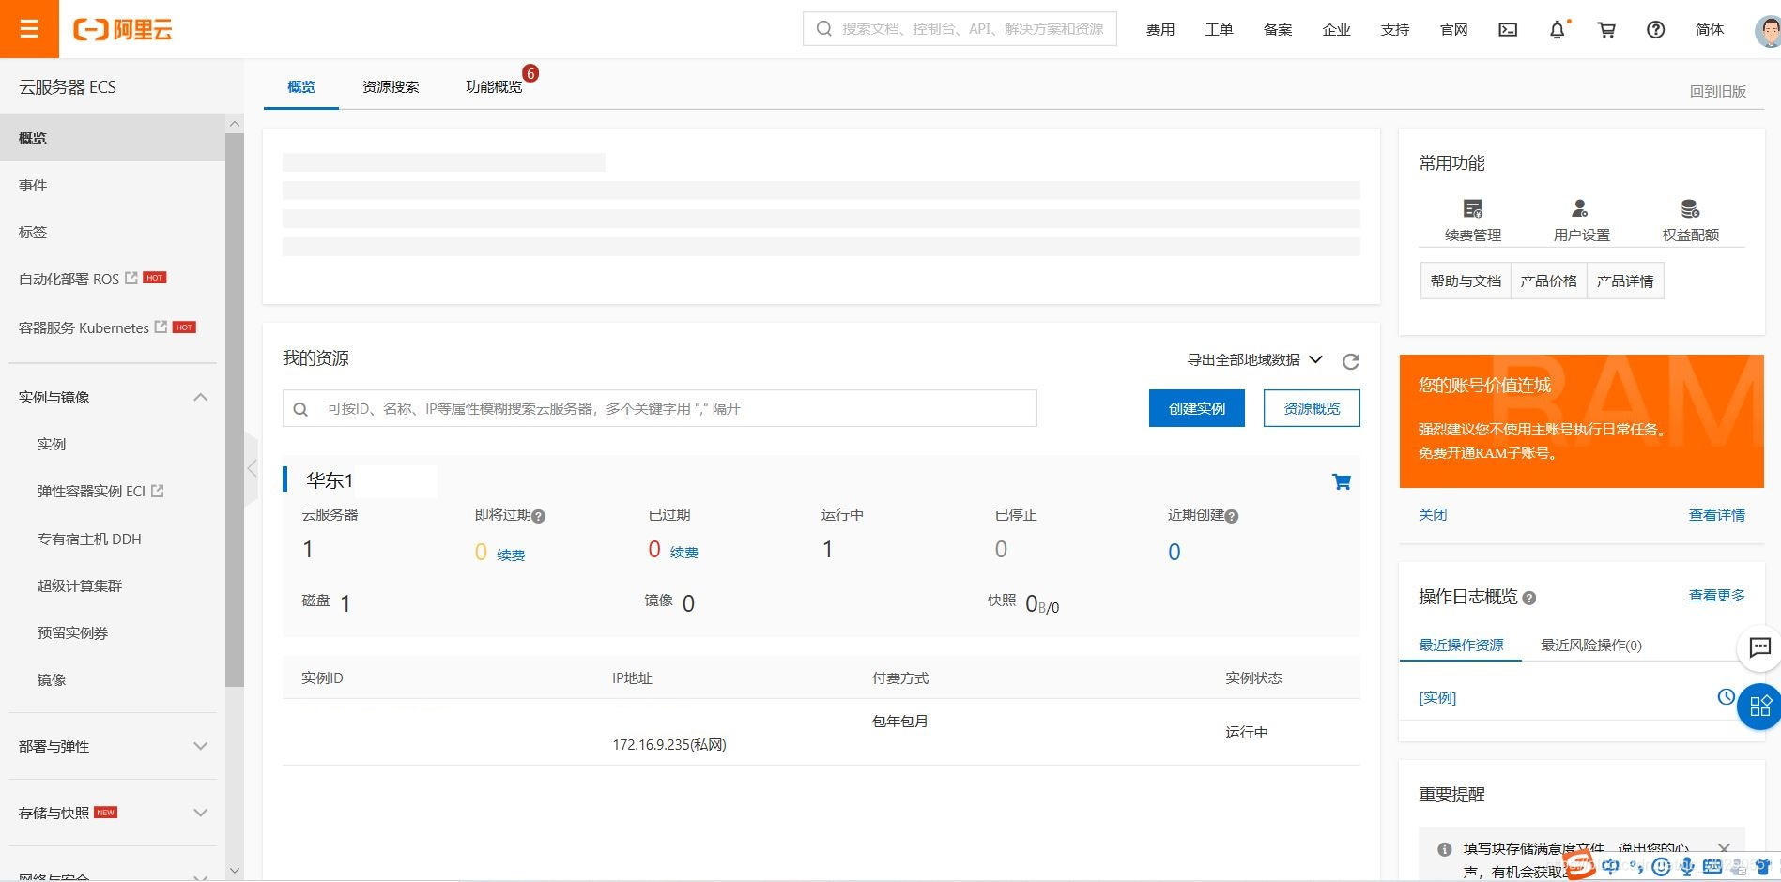
Task: Dismiss the 重要提醒 notice
Action: tap(1724, 847)
